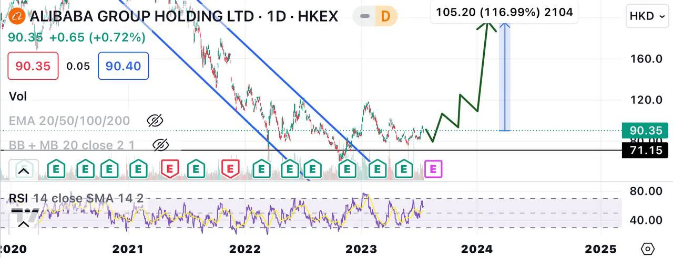This screenshot has height=258, width=673.
Task: Click the second red E earnings marker
Action: [x=229, y=169]
